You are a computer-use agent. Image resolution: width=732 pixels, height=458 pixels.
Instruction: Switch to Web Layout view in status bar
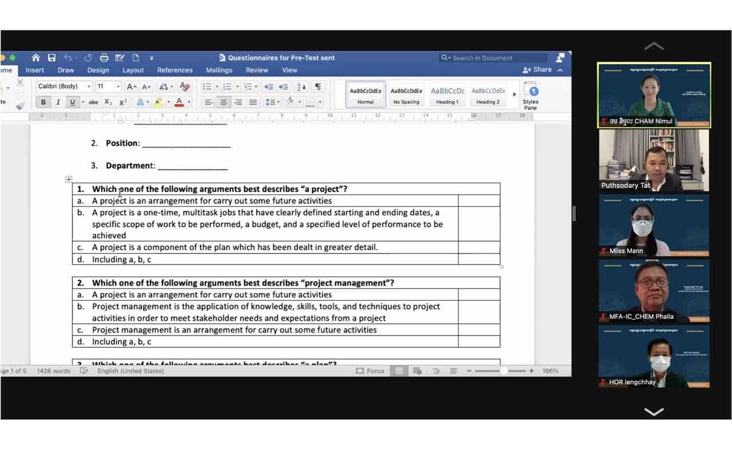pos(417,371)
